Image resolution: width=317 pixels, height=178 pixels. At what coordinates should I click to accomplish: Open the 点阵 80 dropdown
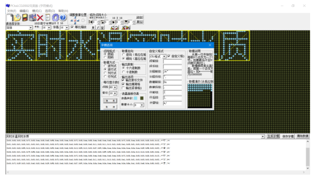click(115, 87)
